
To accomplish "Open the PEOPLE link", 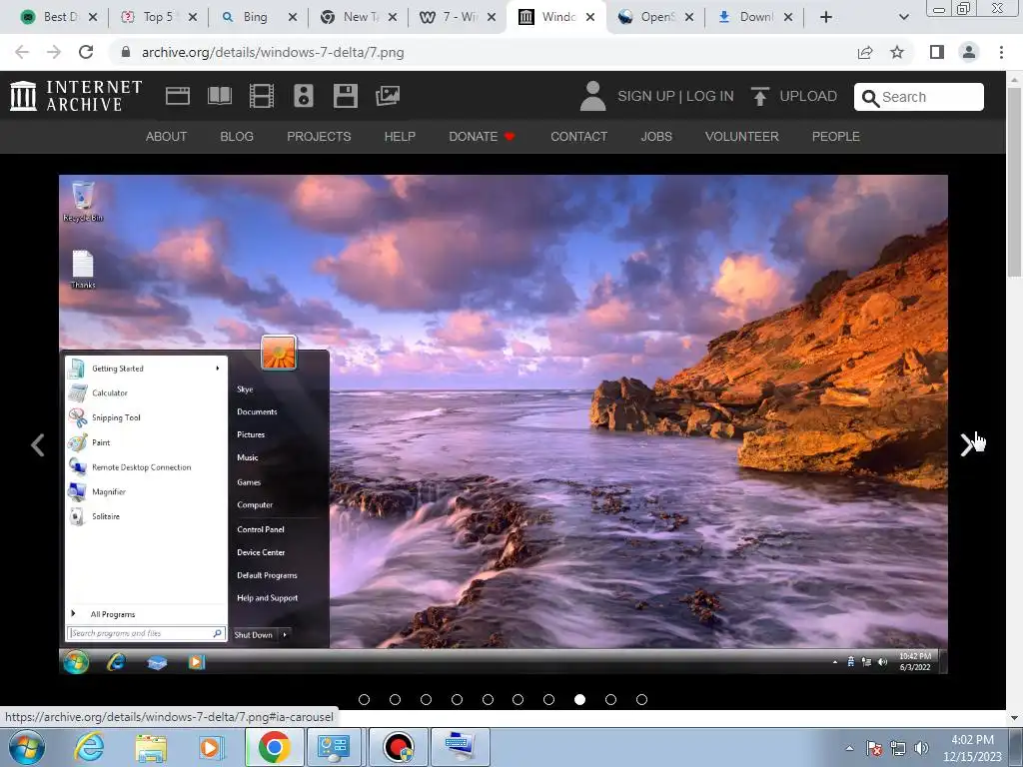I will 836,136.
